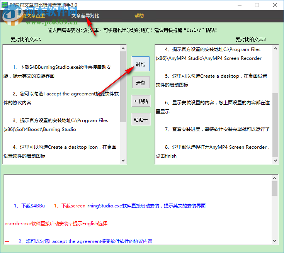Click result line 1、下载S4BBu in blue

(x=29, y=206)
